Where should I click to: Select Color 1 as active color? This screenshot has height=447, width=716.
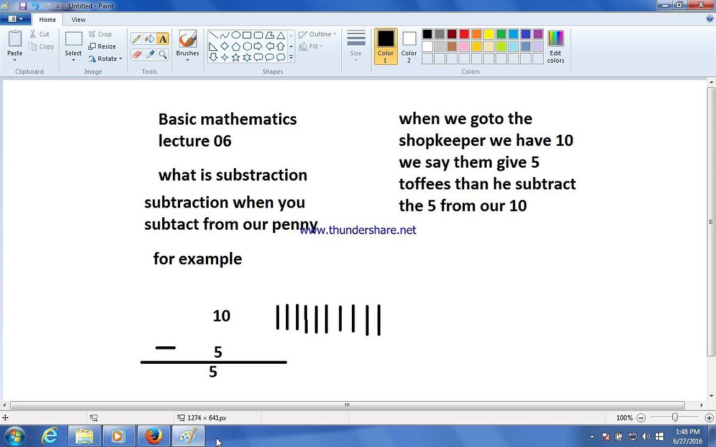point(385,46)
